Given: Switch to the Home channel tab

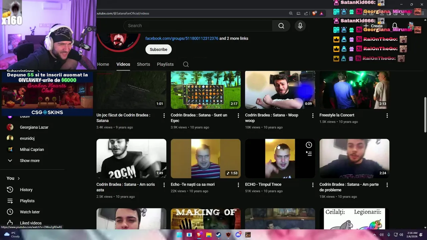Looking at the screenshot, I should (103, 64).
